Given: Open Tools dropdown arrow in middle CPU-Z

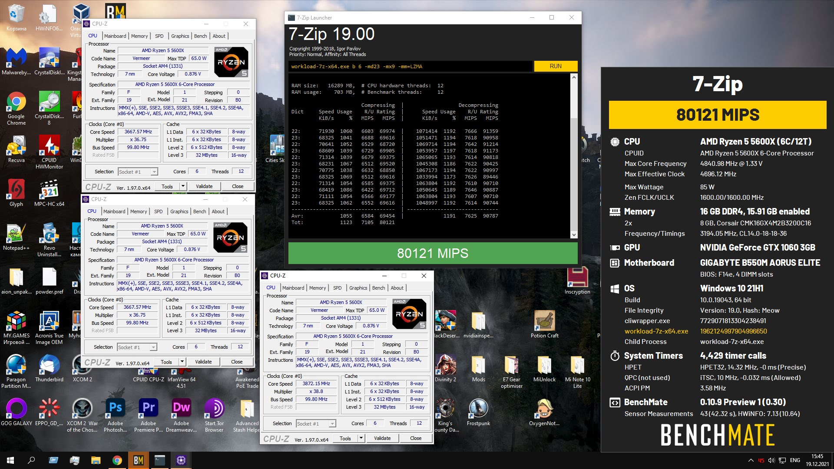Looking at the screenshot, I should coord(182,362).
